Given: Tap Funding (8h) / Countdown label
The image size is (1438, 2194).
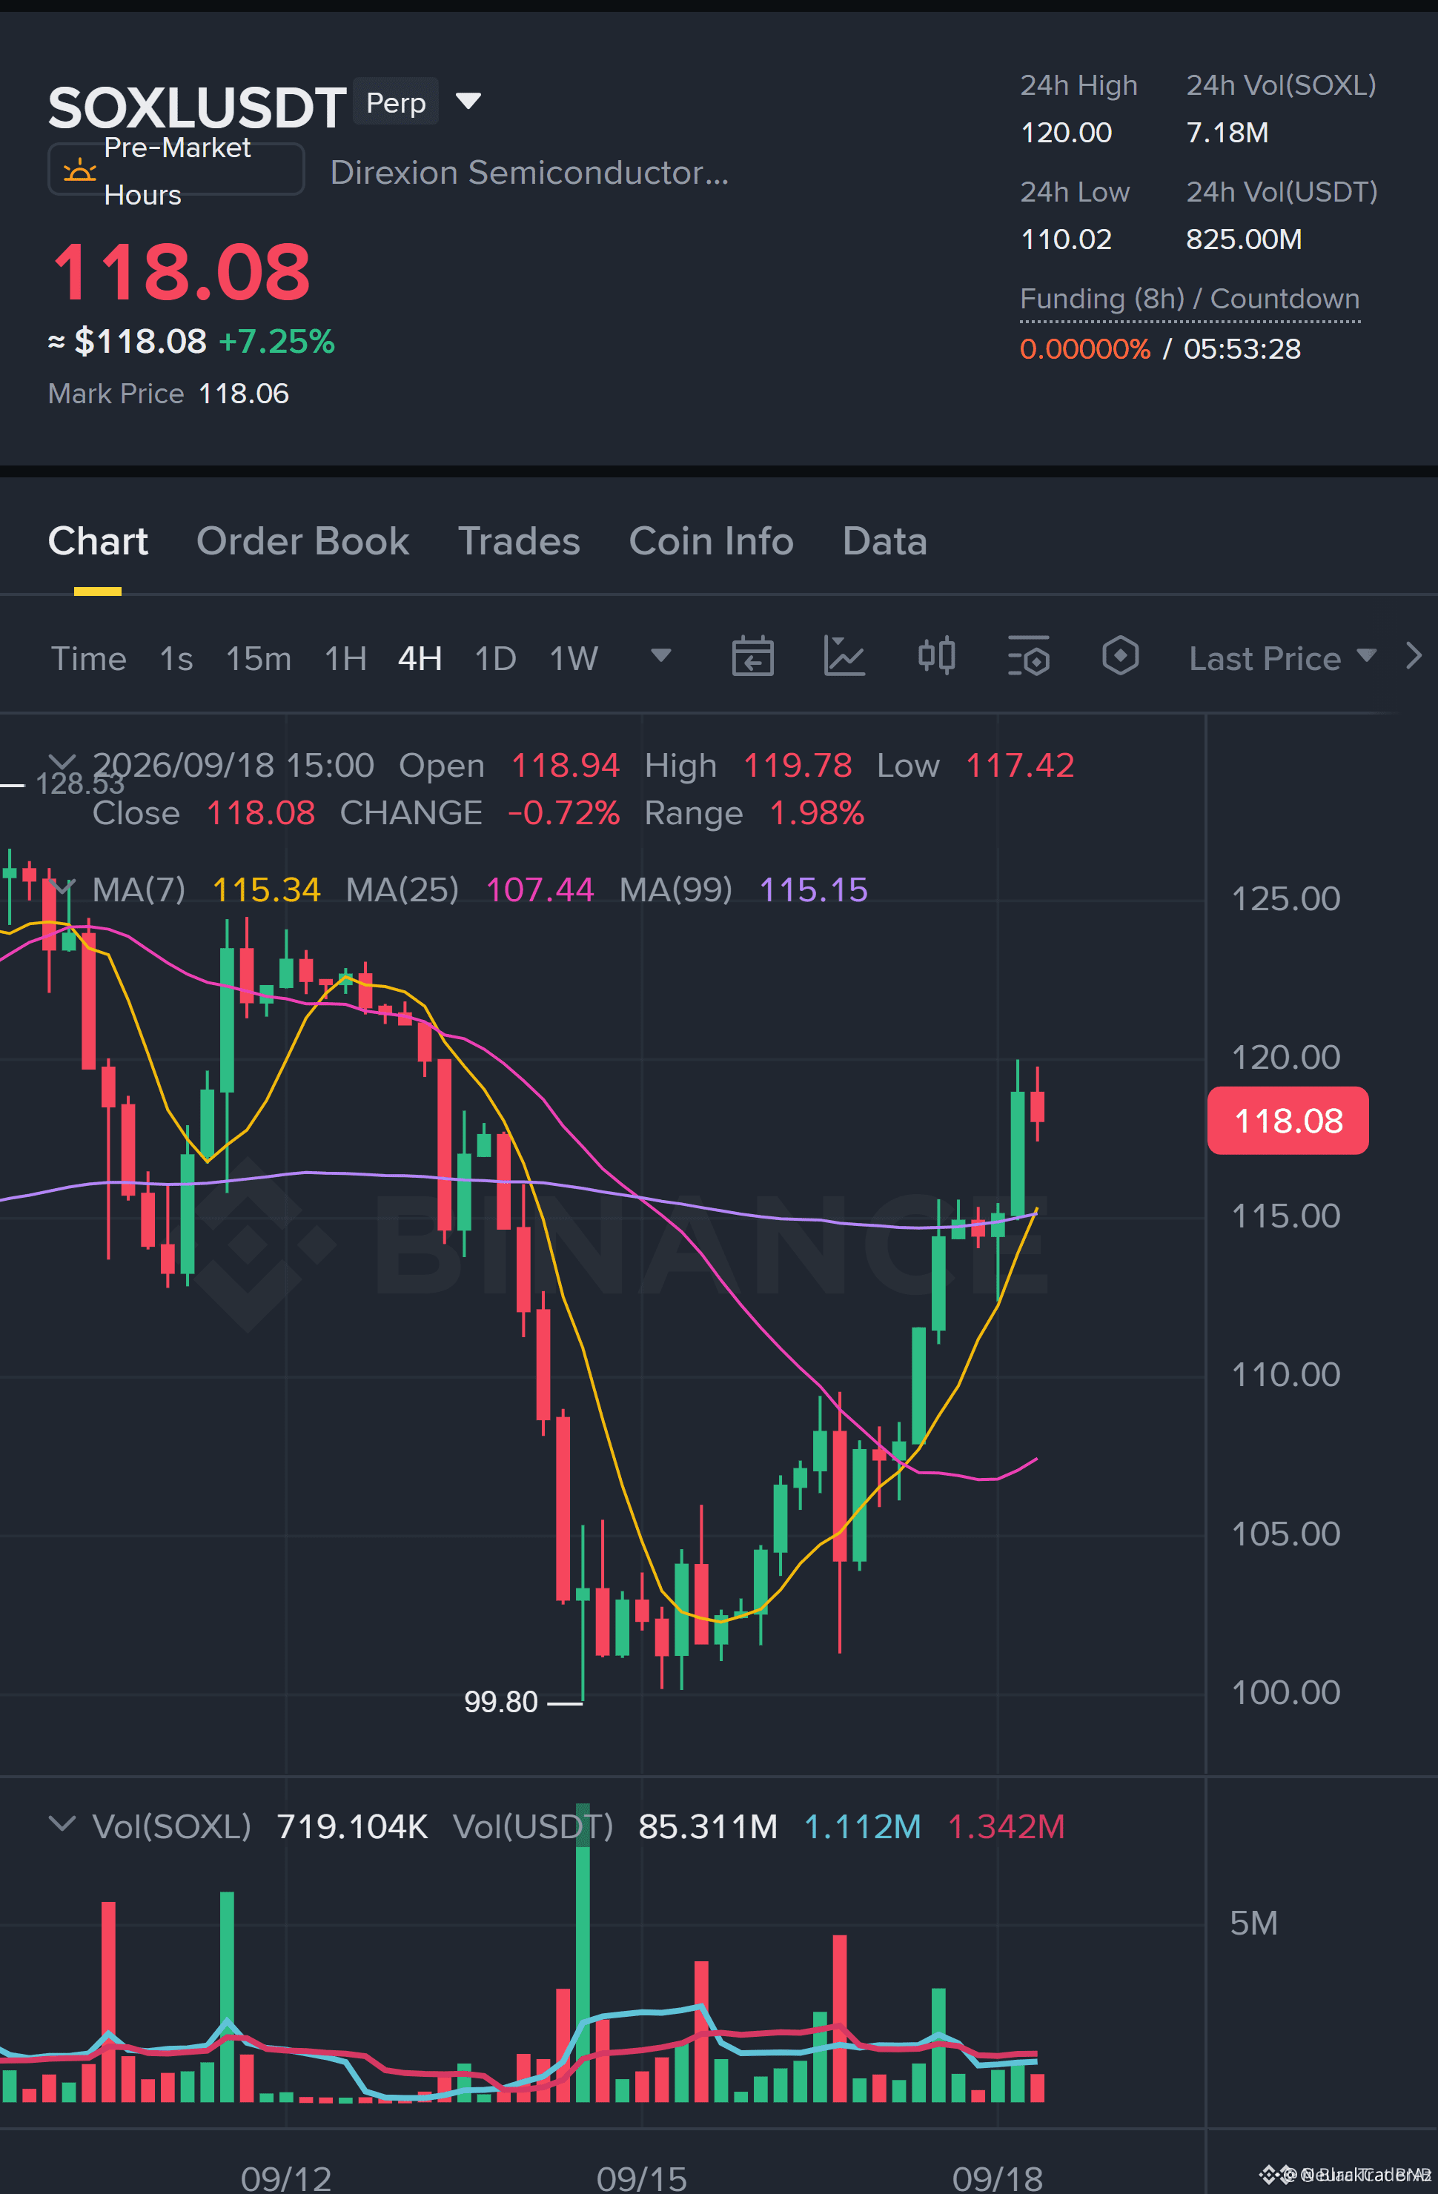Looking at the screenshot, I should (x=1189, y=299).
